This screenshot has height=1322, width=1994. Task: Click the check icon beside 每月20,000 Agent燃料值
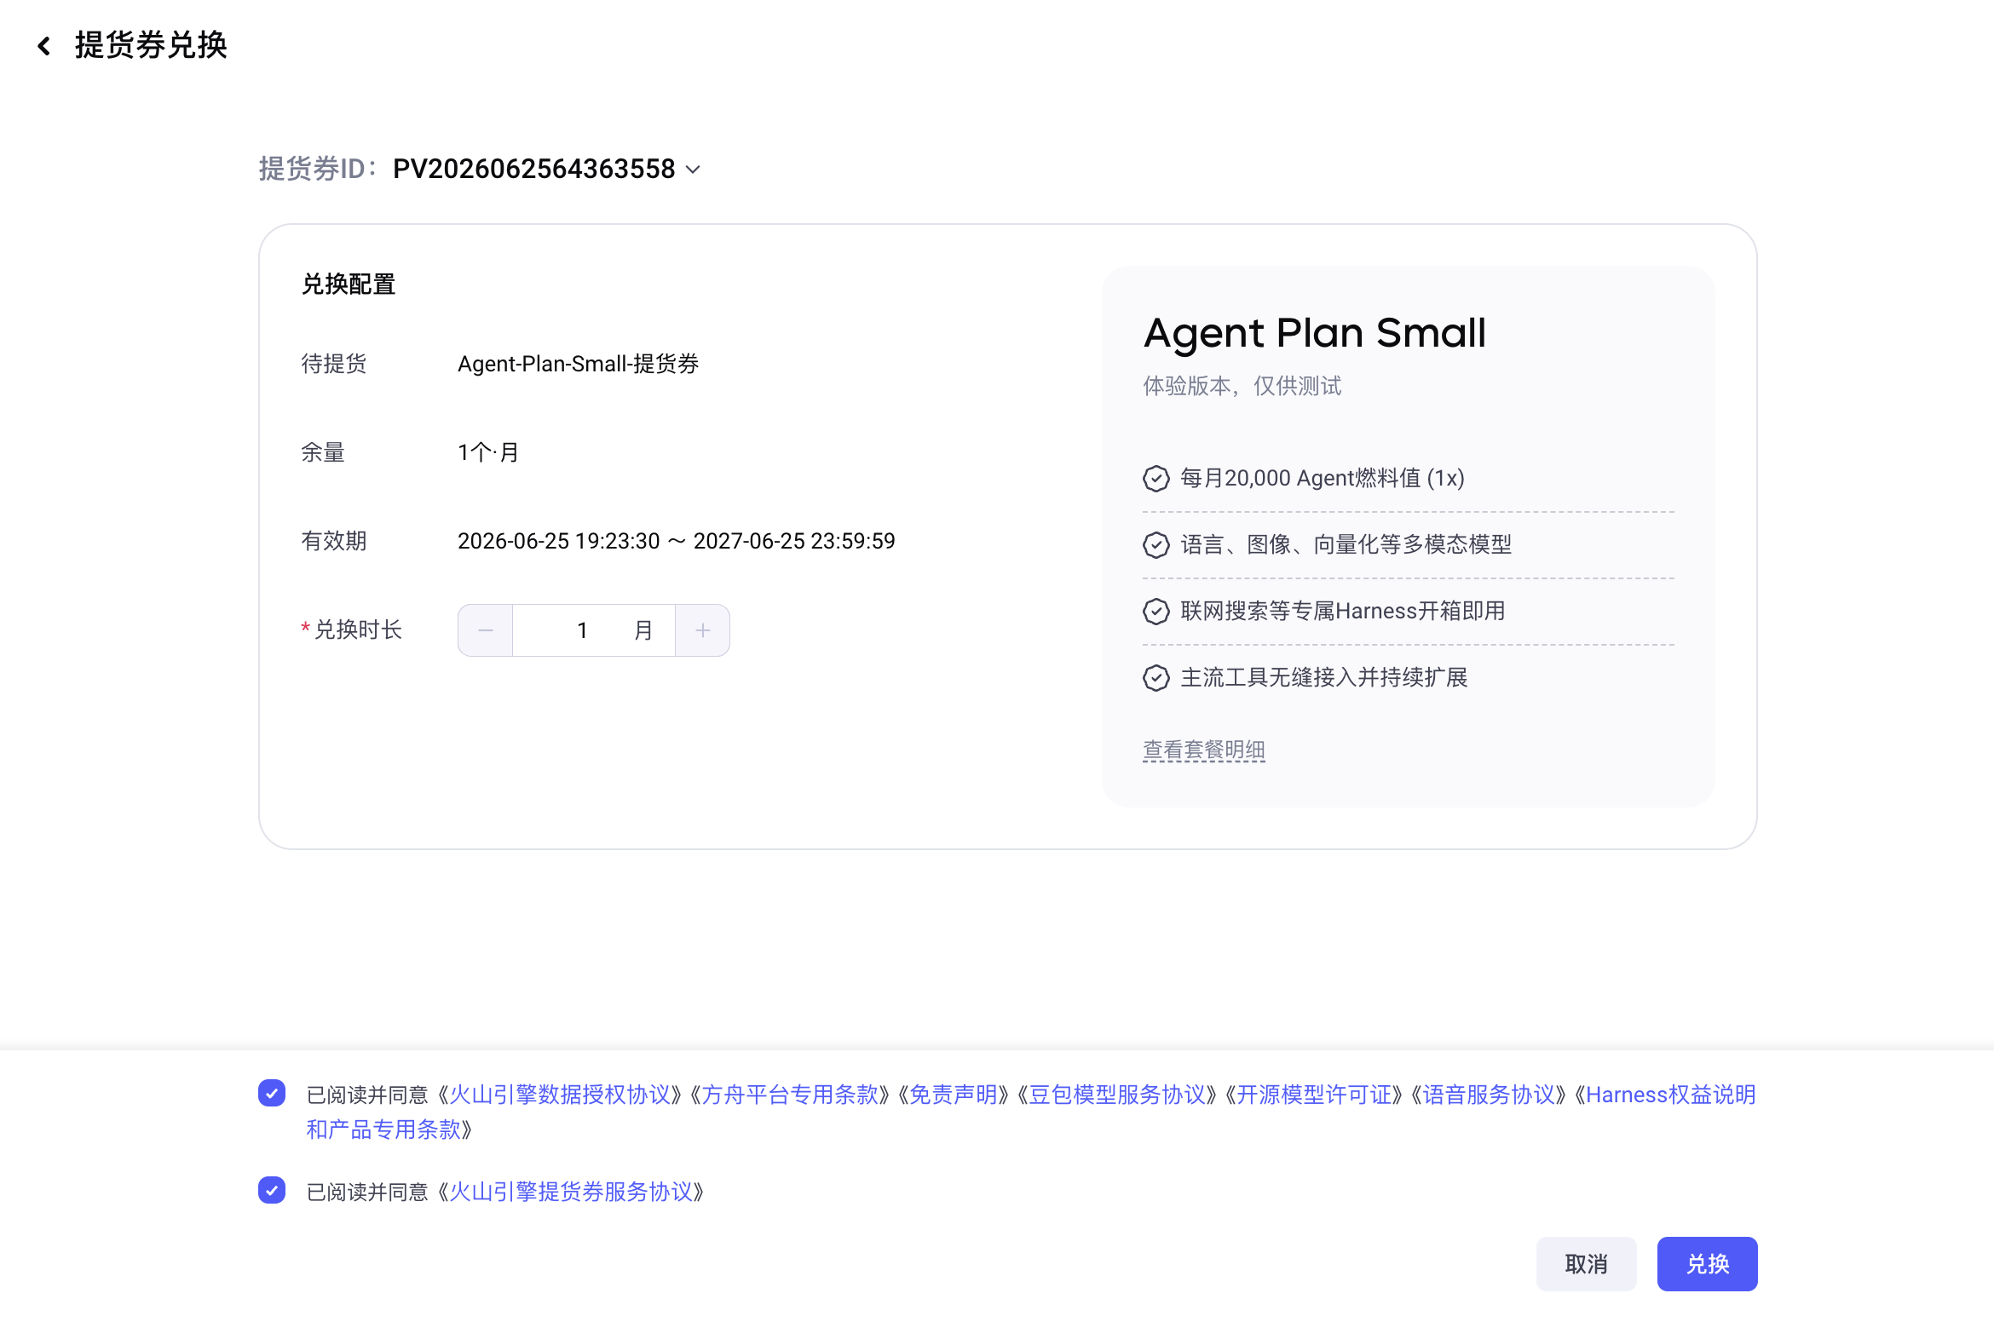tap(1155, 479)
